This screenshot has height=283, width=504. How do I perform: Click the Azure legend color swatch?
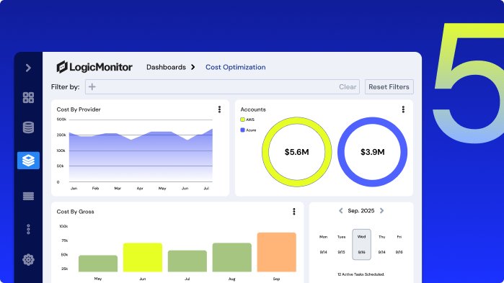(x=242, y=130)
